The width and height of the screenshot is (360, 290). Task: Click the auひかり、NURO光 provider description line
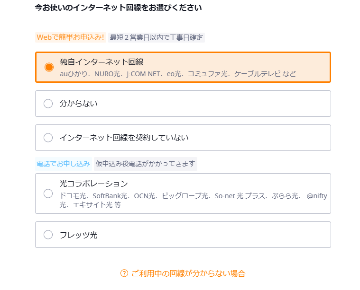178,74
